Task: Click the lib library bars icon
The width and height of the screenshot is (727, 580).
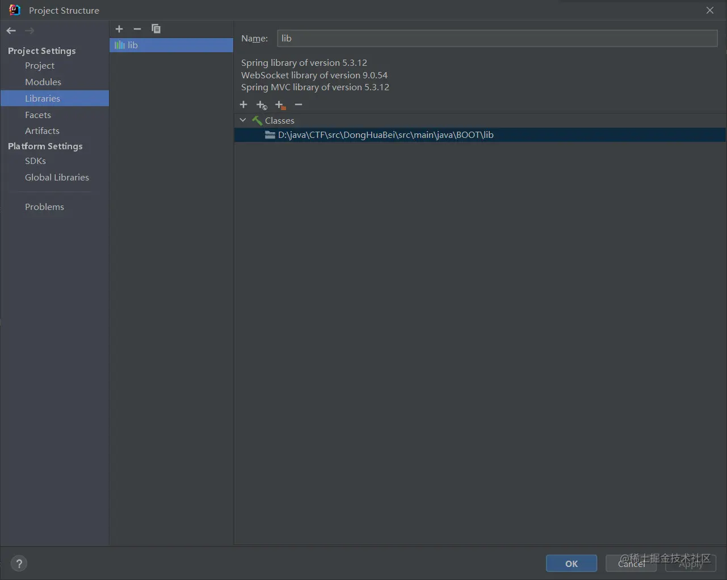Action: [120, 45]
